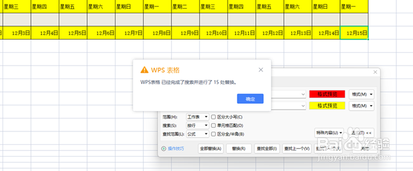
Task: Click the 确定 button in WPS dialog
Action: point(250,99)
